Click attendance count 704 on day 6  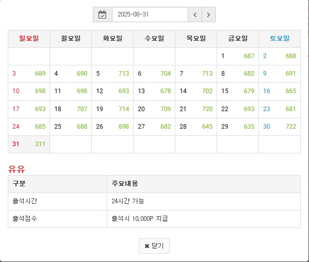click(166, 74)
